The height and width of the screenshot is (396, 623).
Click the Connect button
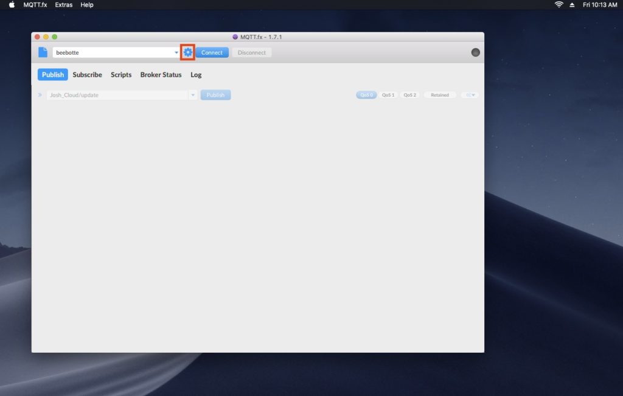point(212,52)
